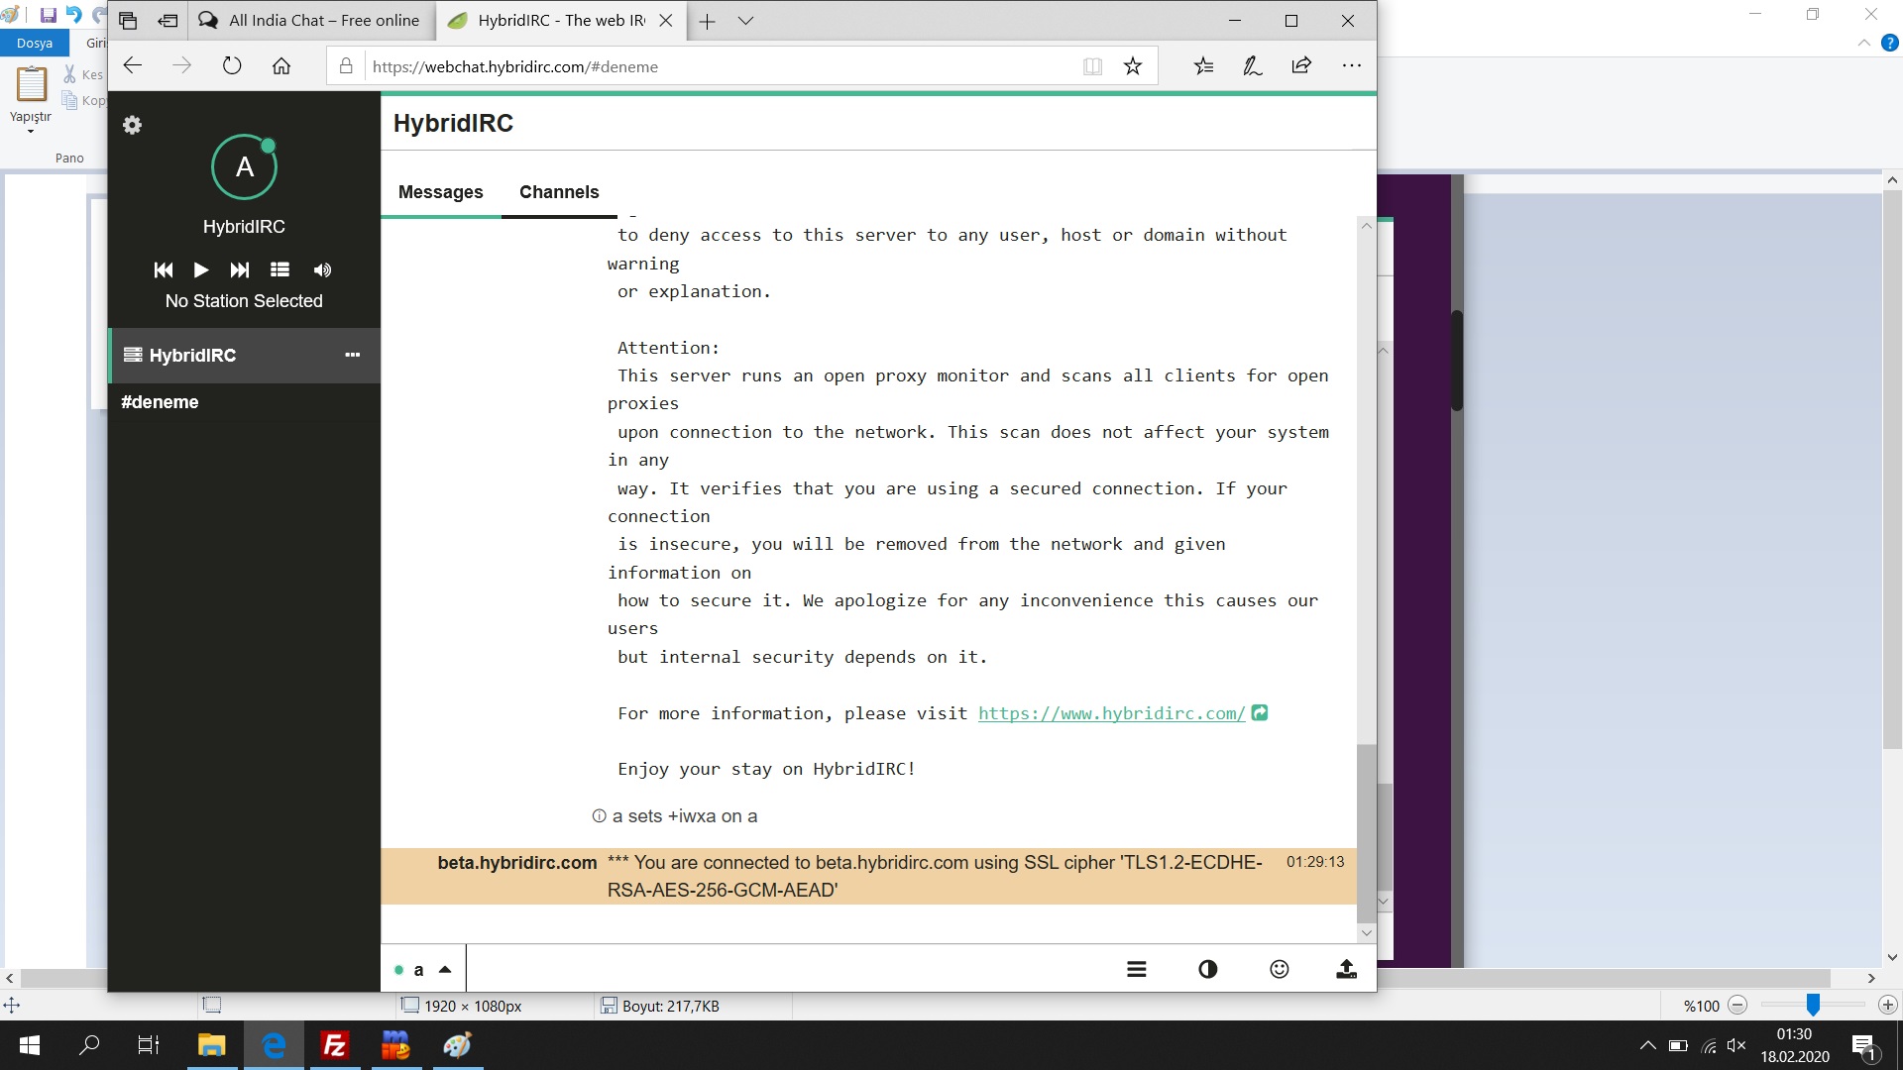Show tab previews dropdown chevron
The height and width of the screenshot is (1070, 1903).
click(746, 21)
